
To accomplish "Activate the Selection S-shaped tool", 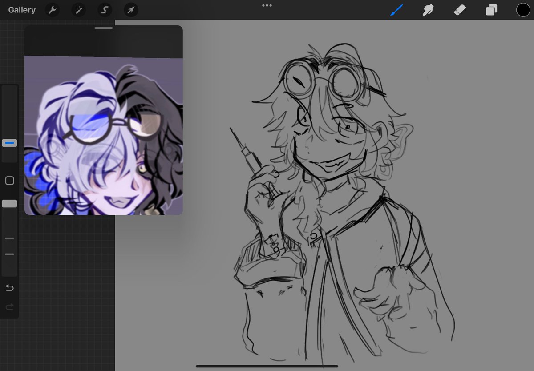I will [105, 10].
